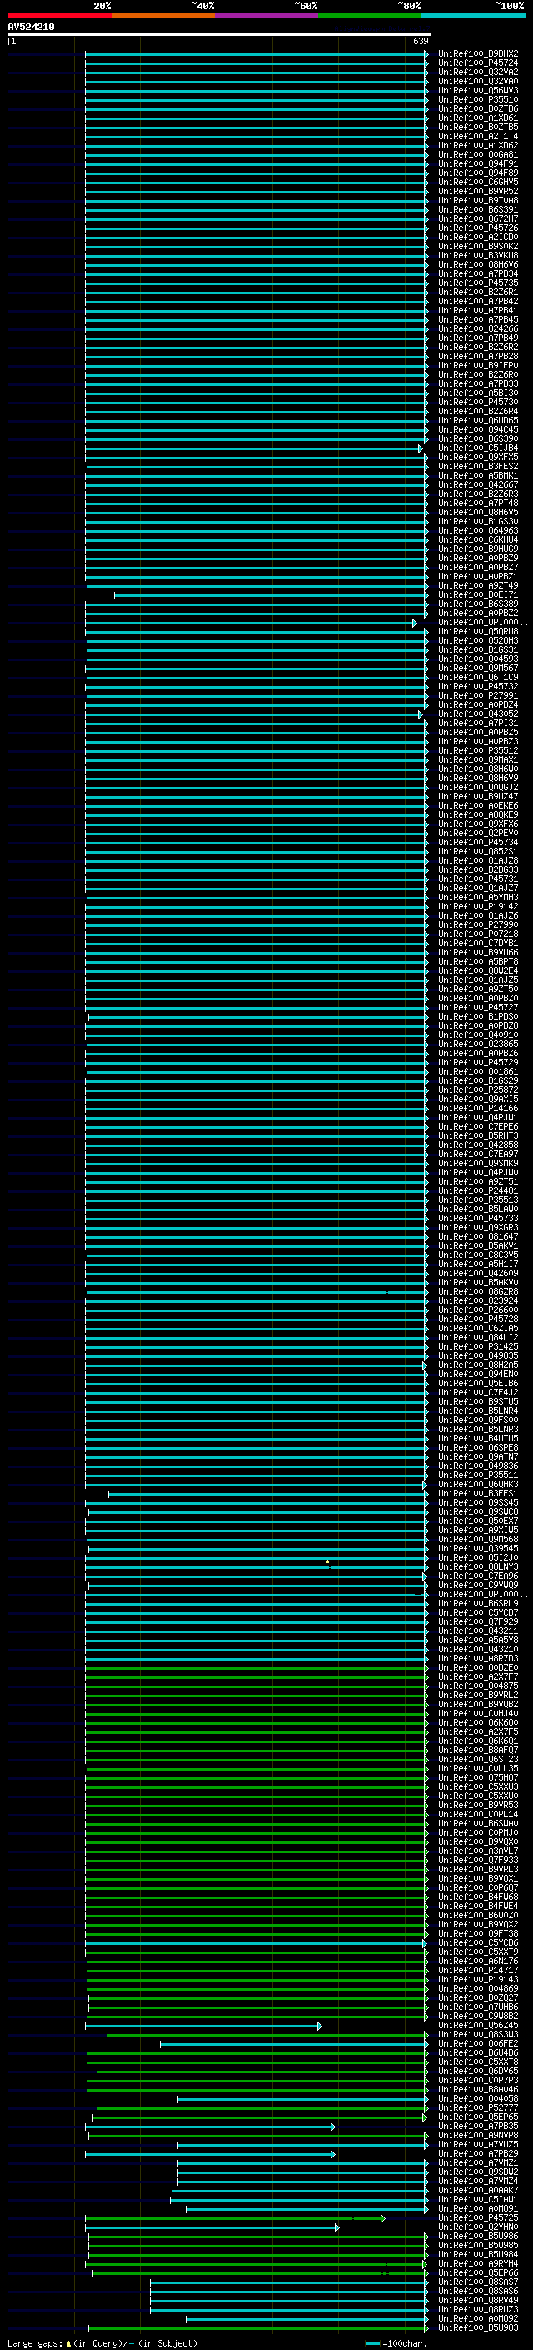The width and height of the screenshot is (533, 2350).
Task: Click hit label UniRef100_A7PT48
Action: pyautogui.click(x=477, y=503)
